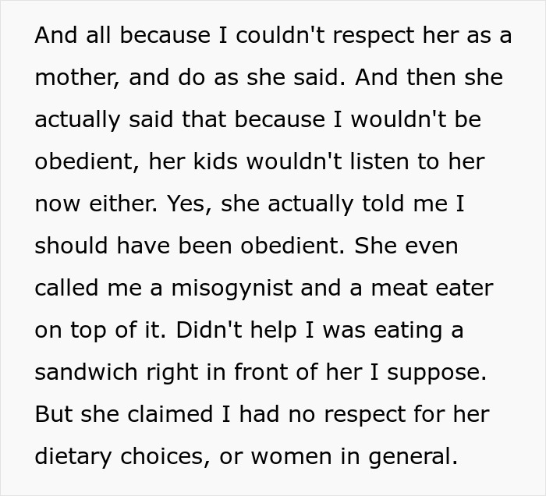Click the phrase "now either"
The image size is (546, 496).
[x=92, y=204]
